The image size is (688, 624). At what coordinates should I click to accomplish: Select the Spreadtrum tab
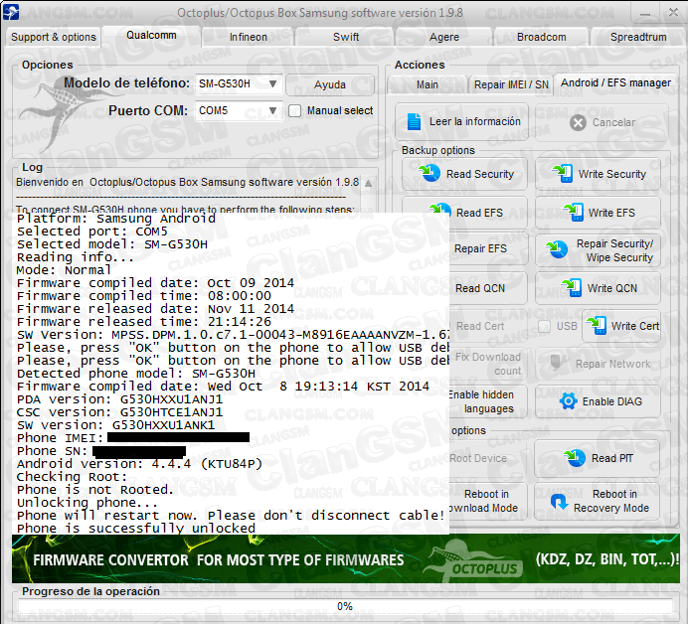coord(638,38)
